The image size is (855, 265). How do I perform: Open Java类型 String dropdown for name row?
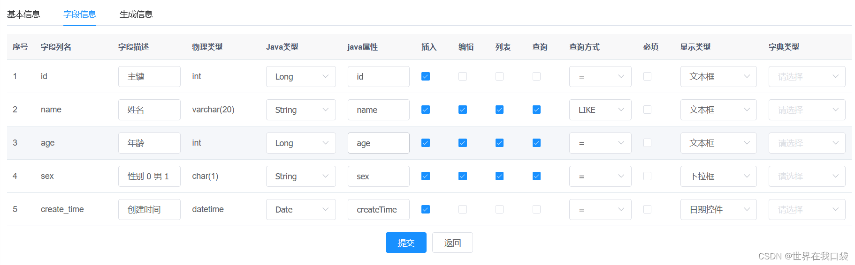point(301,110)
